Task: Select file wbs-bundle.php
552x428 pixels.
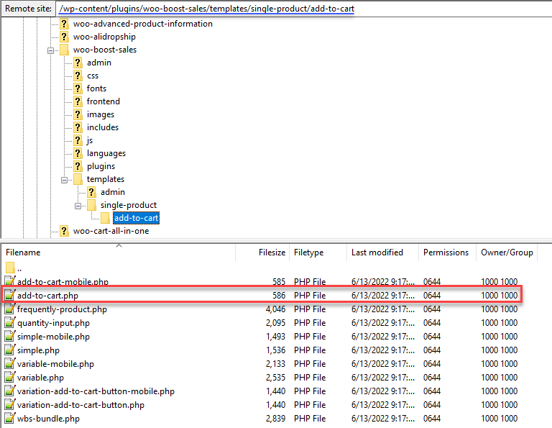Action: click(48, 419)
